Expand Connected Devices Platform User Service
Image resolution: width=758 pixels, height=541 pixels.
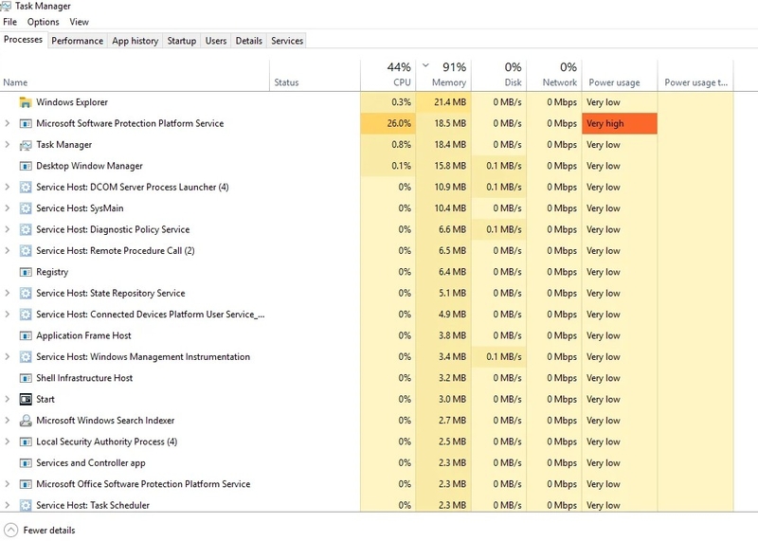(x=8, y=315)
